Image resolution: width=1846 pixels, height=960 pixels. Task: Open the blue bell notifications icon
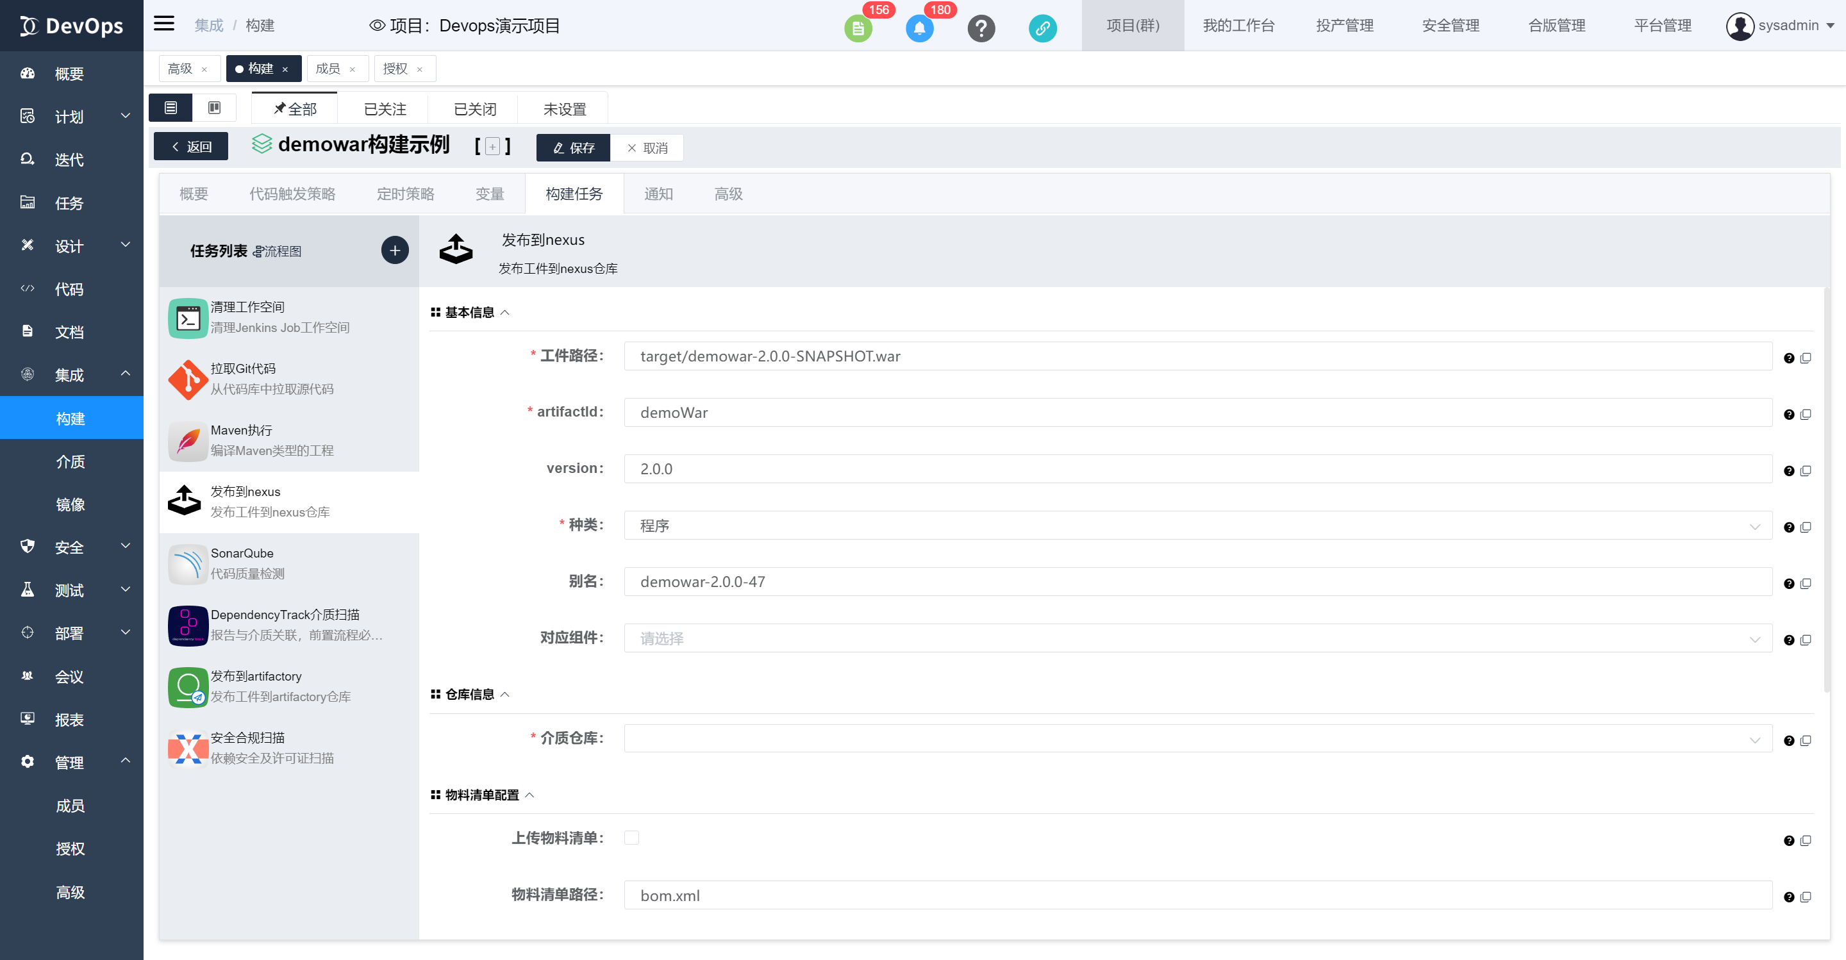tap(919, 29)
